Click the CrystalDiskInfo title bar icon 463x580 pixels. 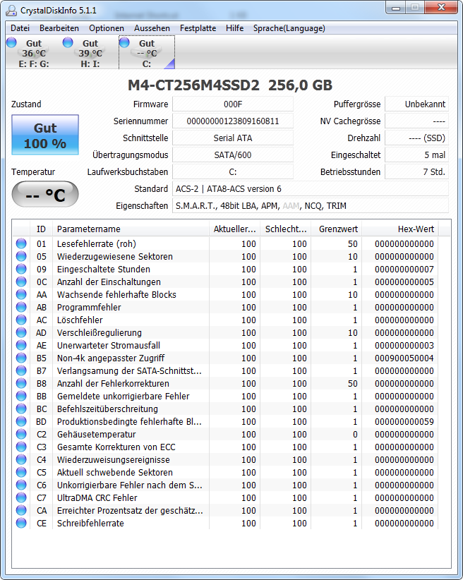pos(11,11)
